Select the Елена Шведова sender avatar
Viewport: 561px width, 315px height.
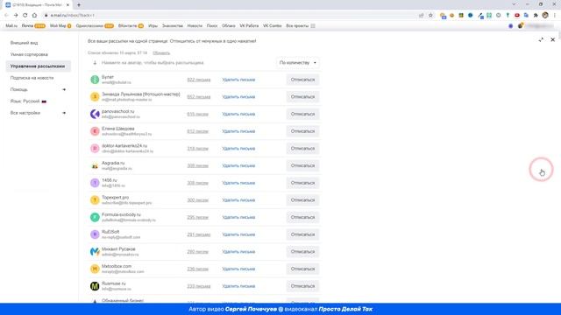click(95, 131)
